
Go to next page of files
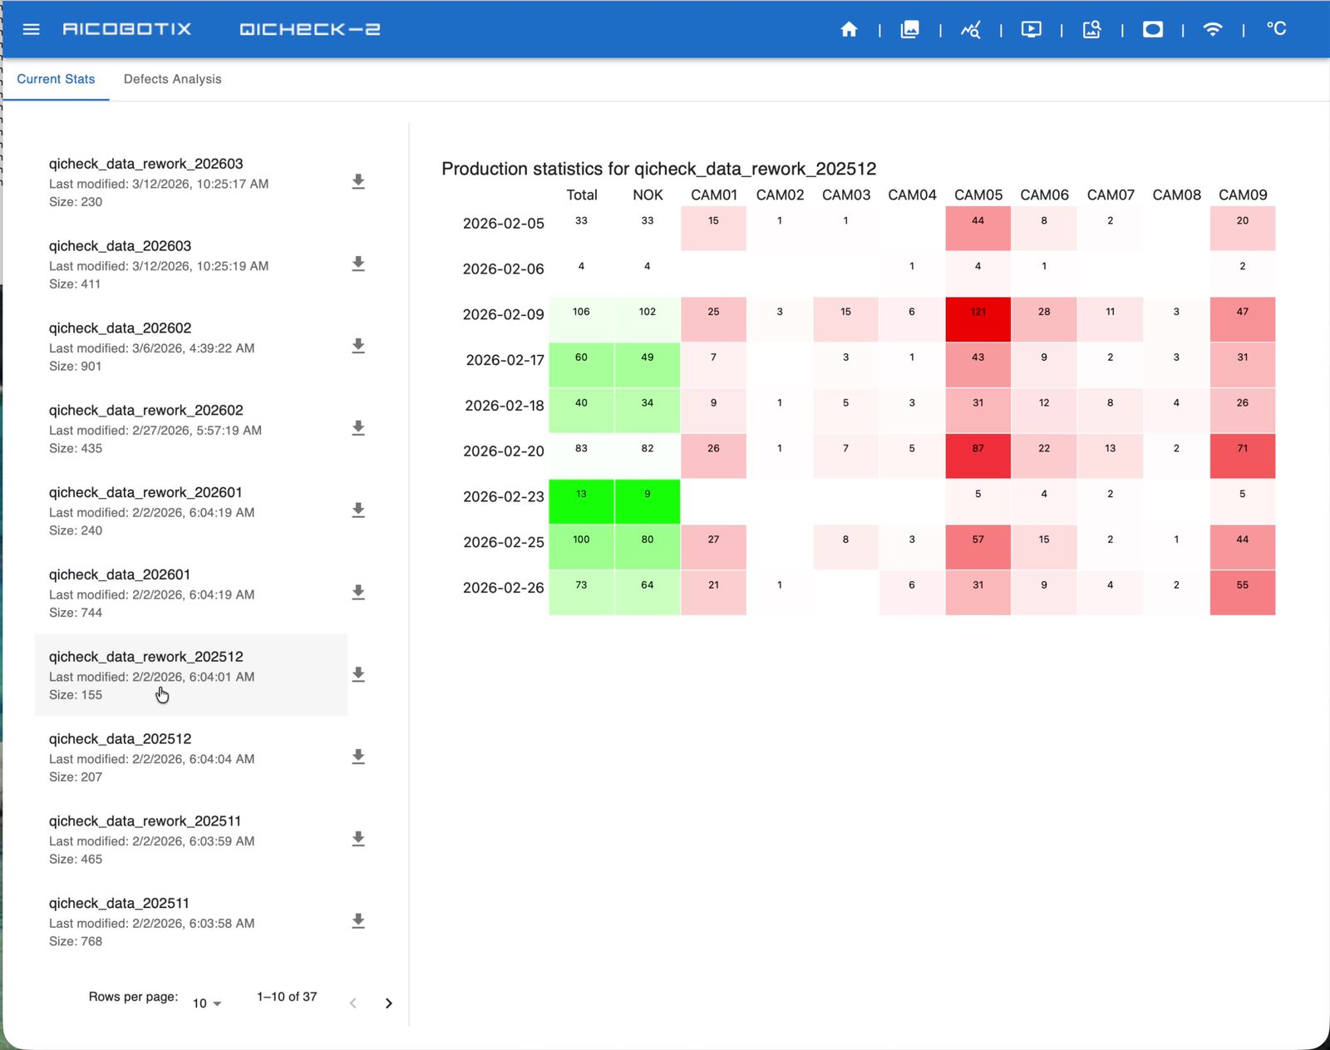tap(388, 1003)
